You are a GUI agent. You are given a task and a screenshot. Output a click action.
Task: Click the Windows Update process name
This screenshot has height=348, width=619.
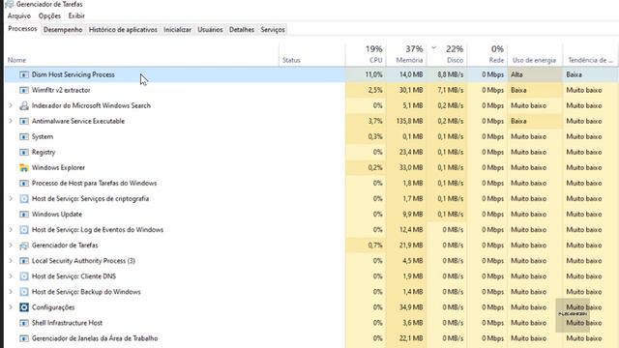point(57,215)
